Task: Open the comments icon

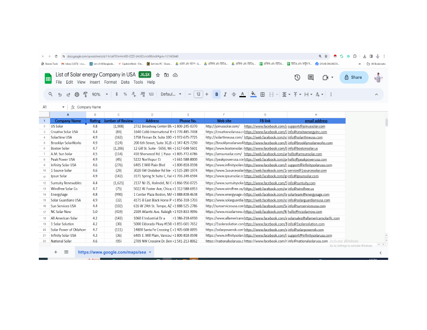Action: [x=311, y=77]
